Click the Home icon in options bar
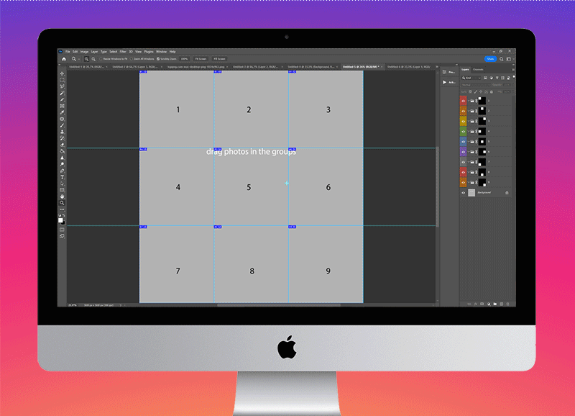This screenshot has width=575, height=416. tap(64, 59)
